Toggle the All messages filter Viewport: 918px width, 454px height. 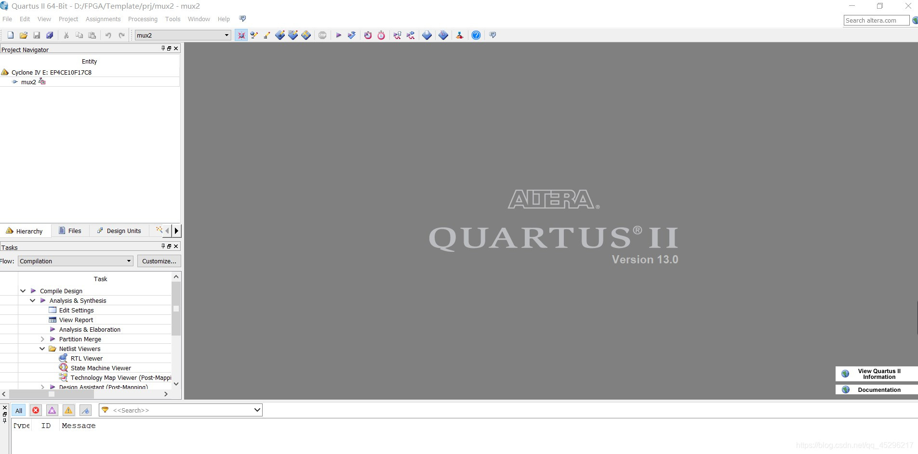click(19, 411)
